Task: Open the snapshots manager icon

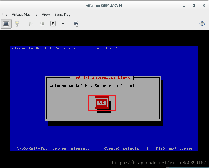Action: coord(76,24)
